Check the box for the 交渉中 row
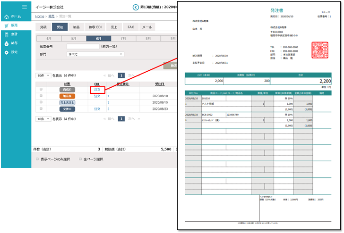Viewport: 344px width, 233px height. click(x=41, y=109)
